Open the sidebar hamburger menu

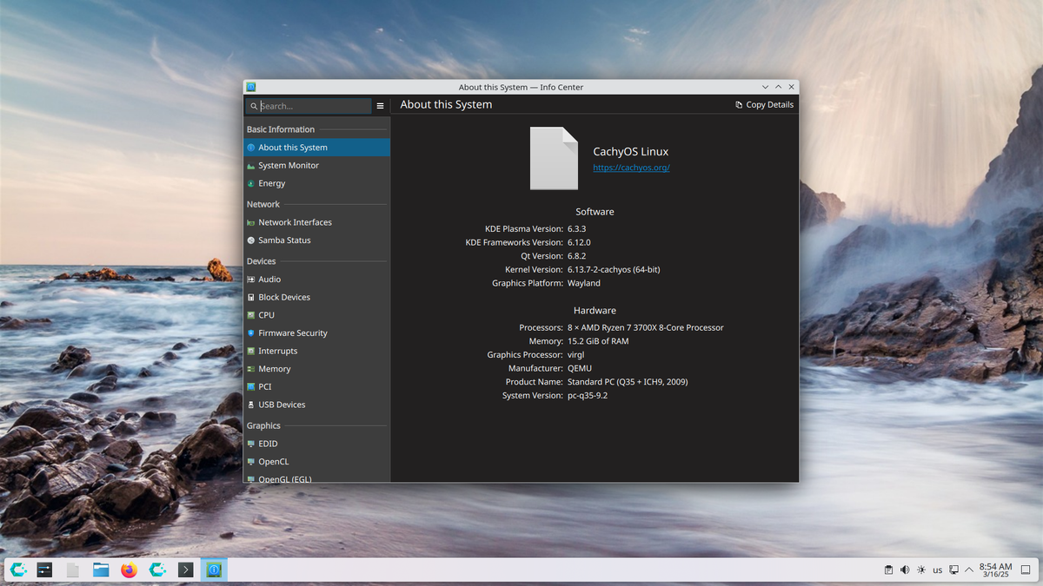click(x=380, y=106)
